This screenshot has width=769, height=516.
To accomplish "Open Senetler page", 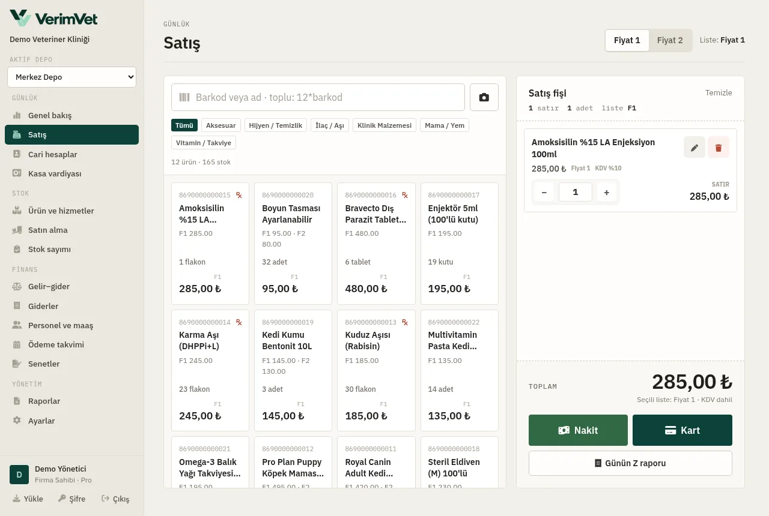I will pyautogui.click(x=71, y=364).
